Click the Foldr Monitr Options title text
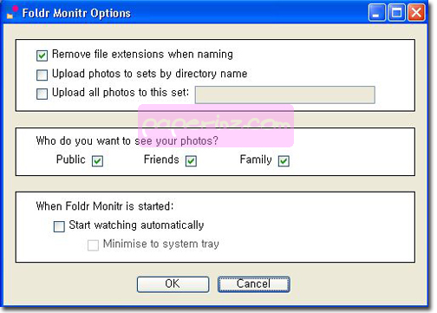 76,13
